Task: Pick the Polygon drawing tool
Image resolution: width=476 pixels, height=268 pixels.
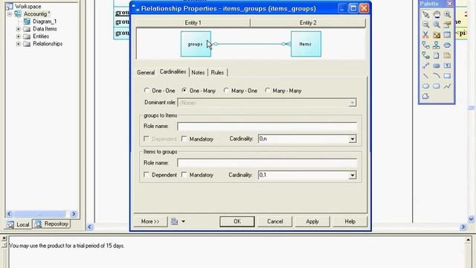Action: point(425,96)
